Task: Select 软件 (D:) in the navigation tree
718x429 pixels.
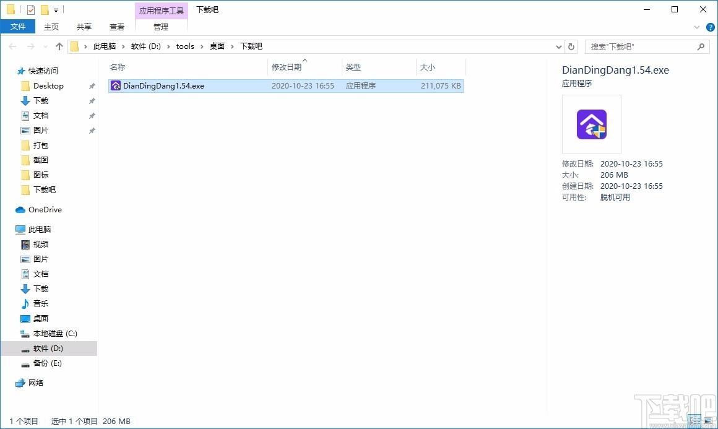Action: click(49, 349)
